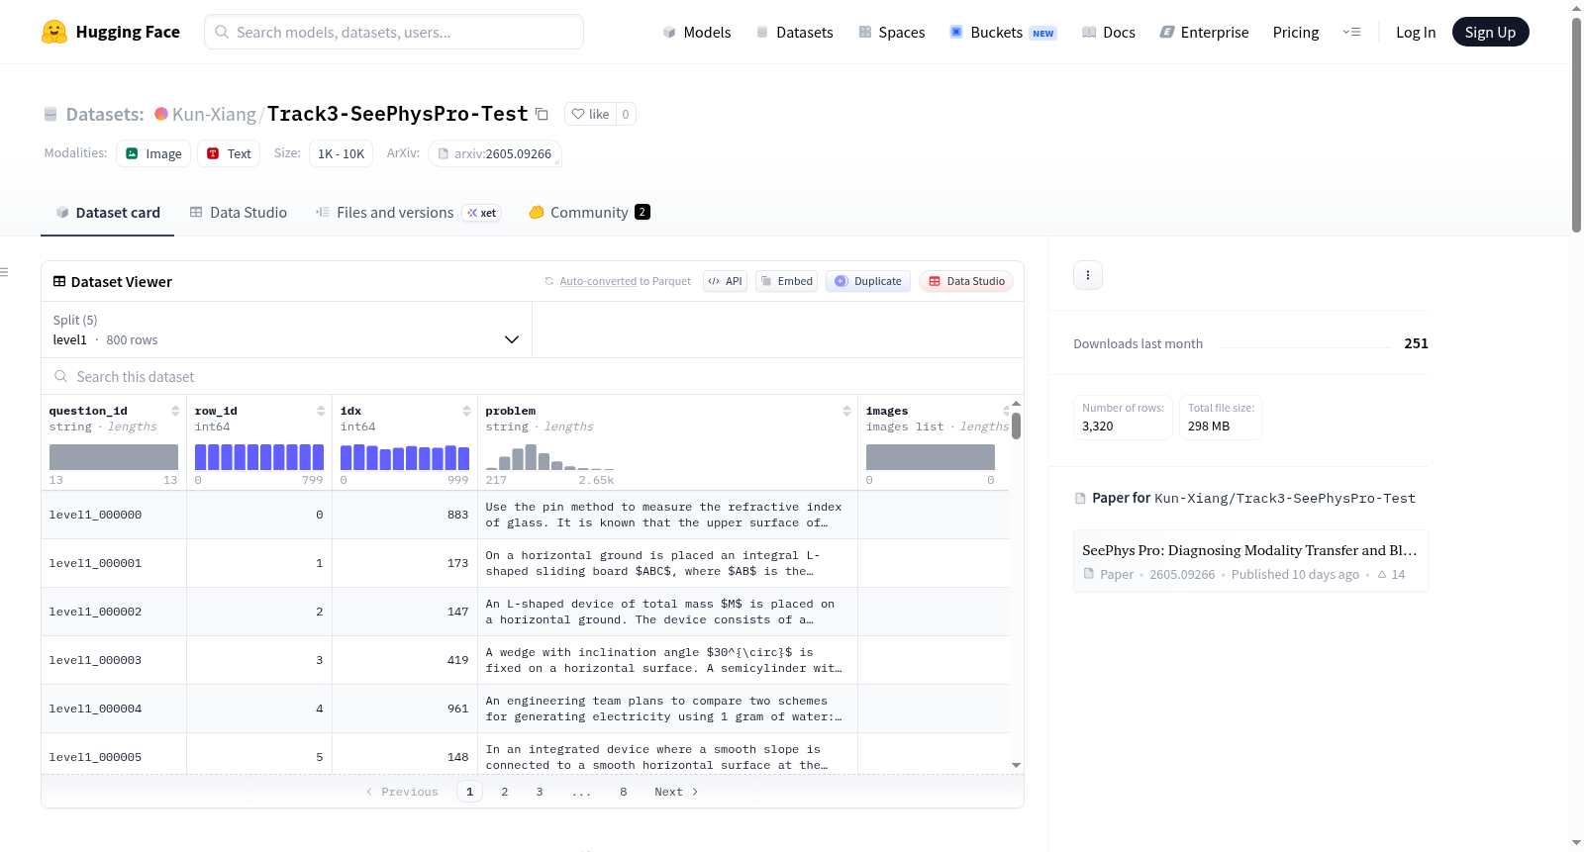Click the like count number
This screenshot has height=852, width=1584.
pos(626,114)
